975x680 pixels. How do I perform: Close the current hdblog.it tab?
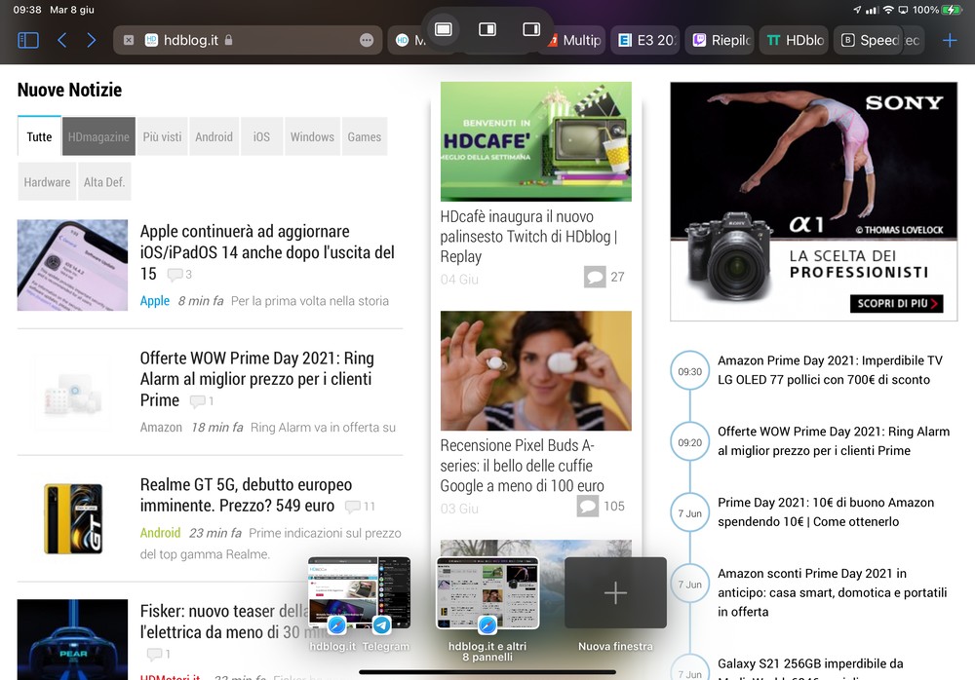pyautogui.click(x=129, y=40)
